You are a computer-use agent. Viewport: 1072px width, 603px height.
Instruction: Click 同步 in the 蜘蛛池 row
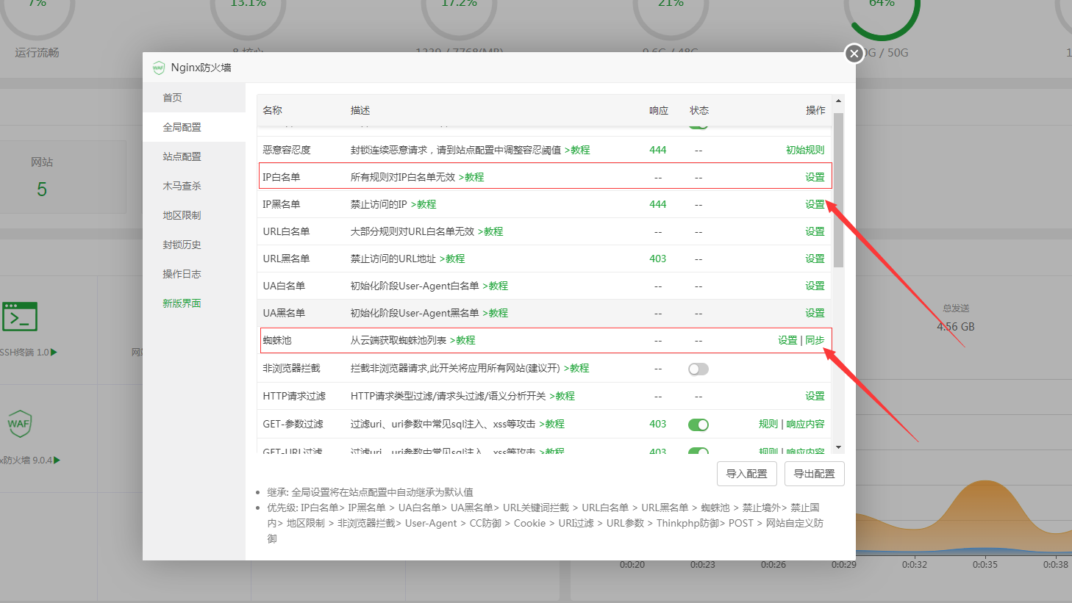pos(815,340)
